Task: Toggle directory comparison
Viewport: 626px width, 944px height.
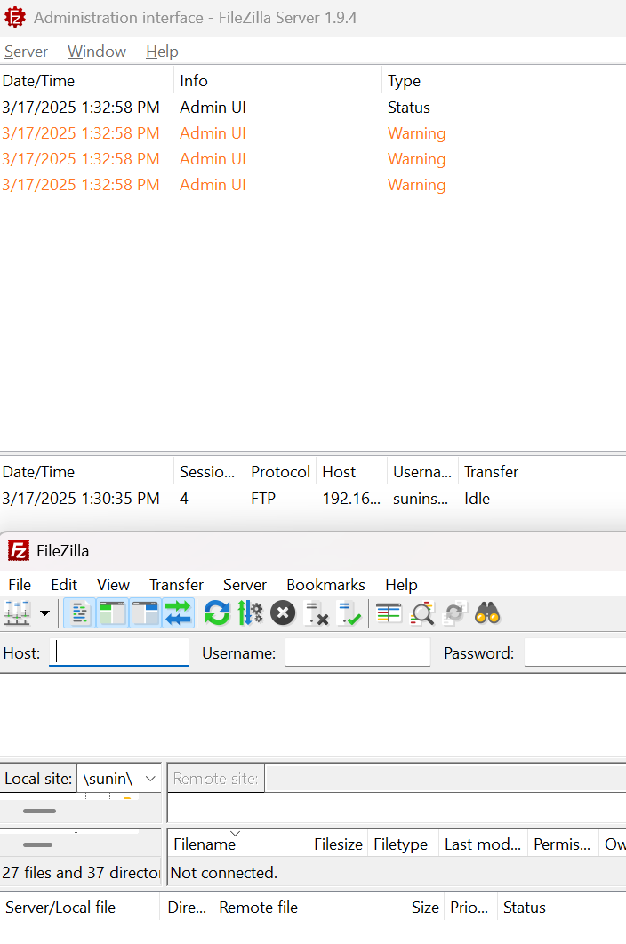Action: [x=421, y=613]
